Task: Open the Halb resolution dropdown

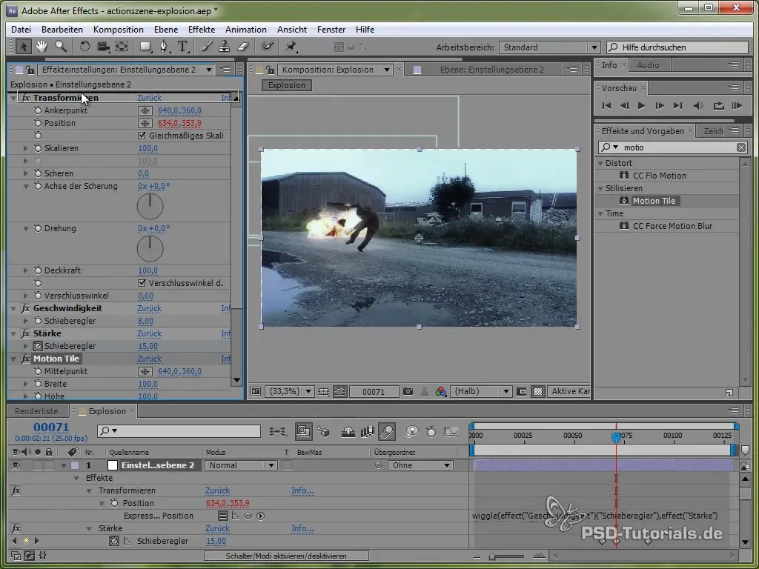Action: pos(480,391)
